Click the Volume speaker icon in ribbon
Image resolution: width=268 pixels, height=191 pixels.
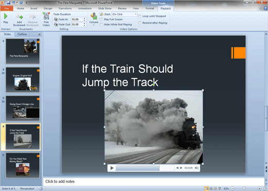pos(94,16)
